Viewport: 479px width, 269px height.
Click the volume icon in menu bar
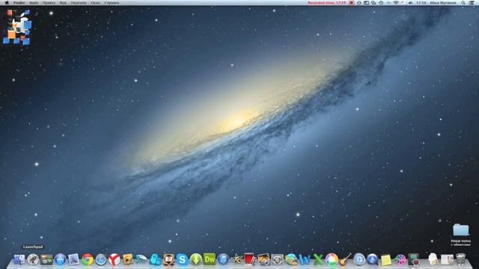point(410,3)
